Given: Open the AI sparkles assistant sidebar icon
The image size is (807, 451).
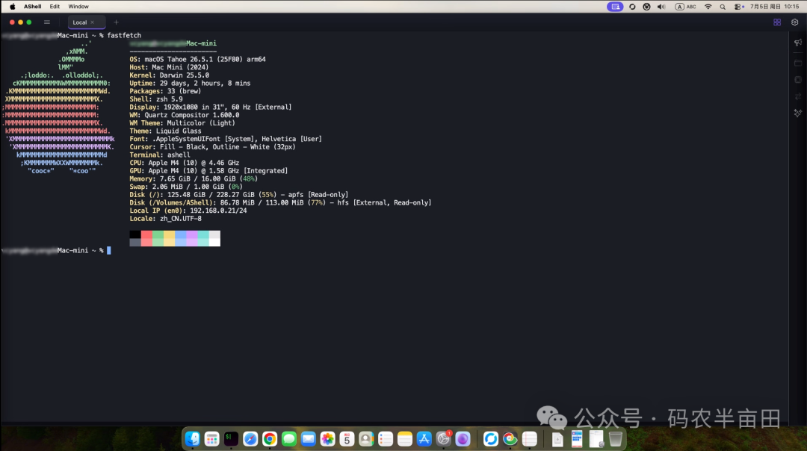Looking at the screenshot, I should click(x=798, y=113).
